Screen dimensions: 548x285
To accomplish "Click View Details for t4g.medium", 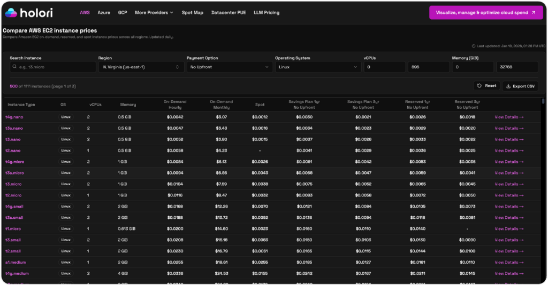I will [x=509, y=273].
